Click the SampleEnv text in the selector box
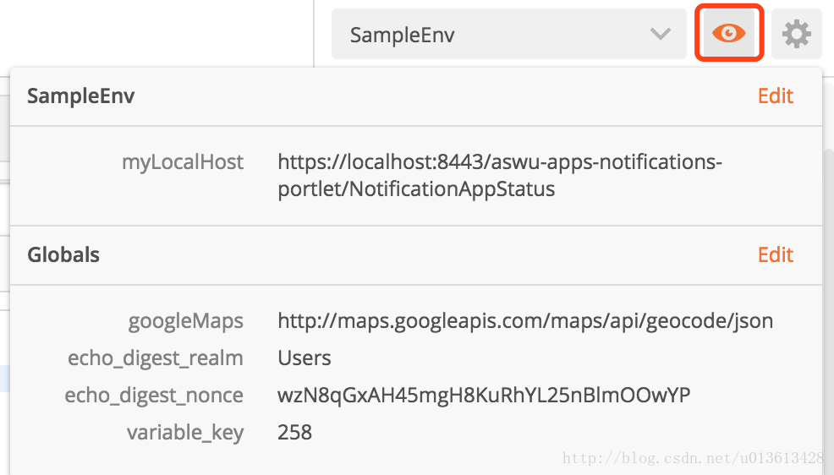834x475 pixels. [402, 35]
